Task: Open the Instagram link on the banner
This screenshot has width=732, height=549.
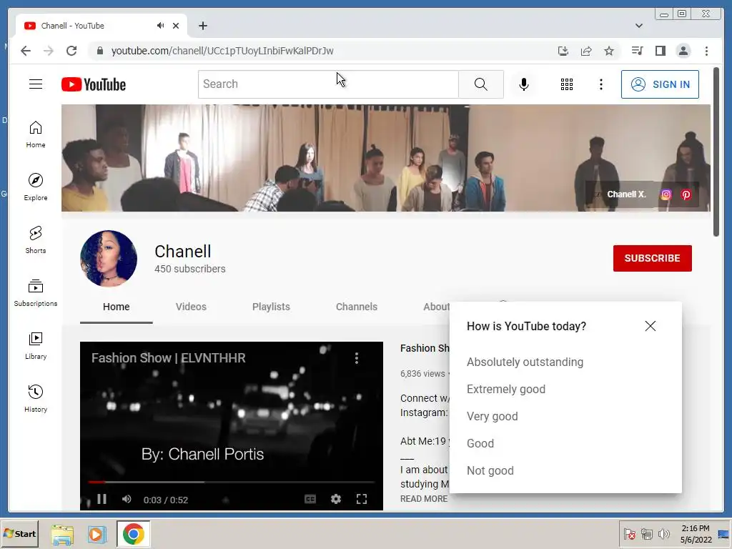Action: (x=666, y=194)
